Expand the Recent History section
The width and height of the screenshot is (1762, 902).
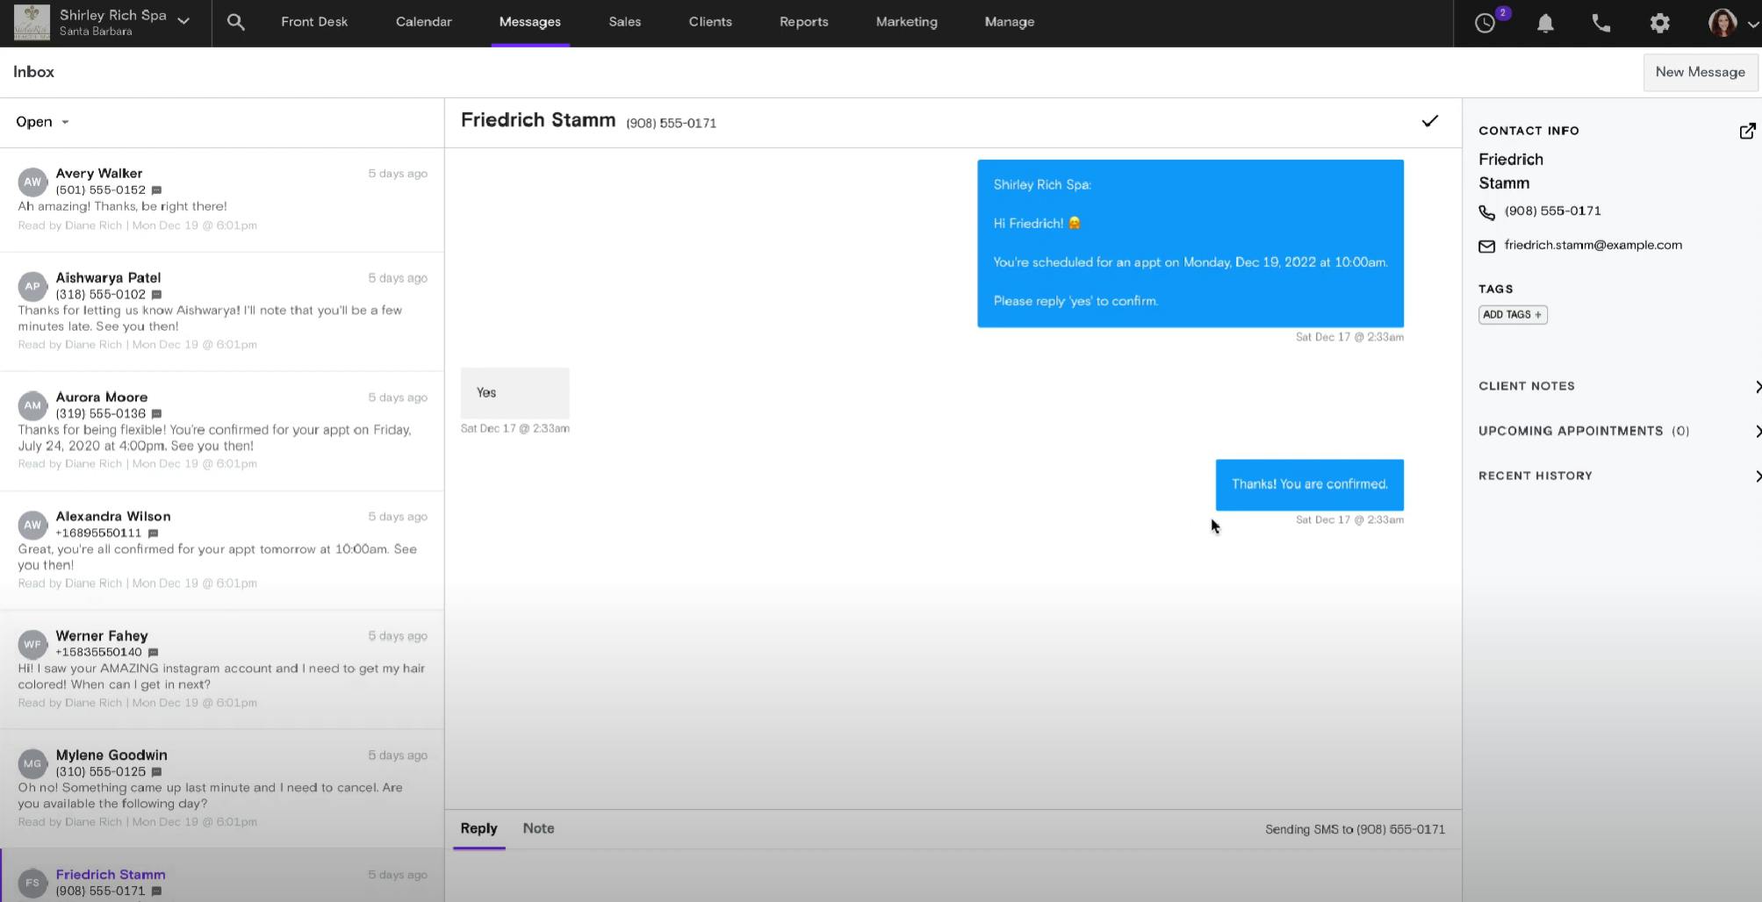point(1620,476)
